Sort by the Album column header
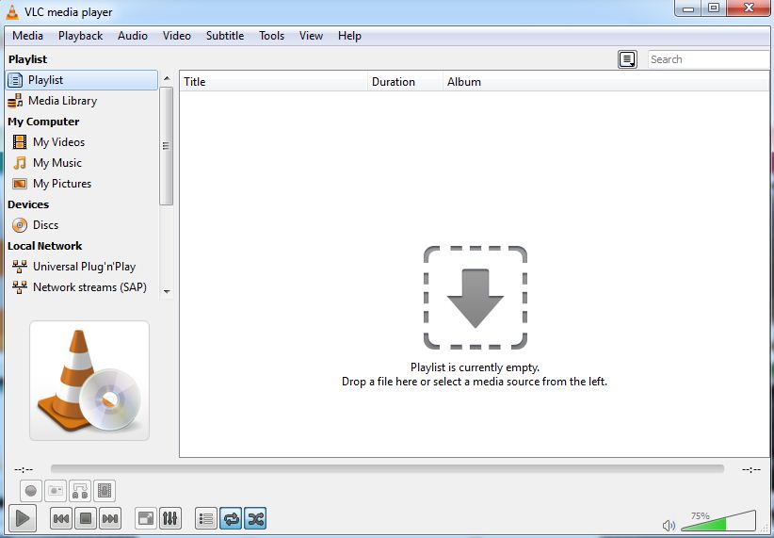 pyautogui.click(x=606, y=82)
